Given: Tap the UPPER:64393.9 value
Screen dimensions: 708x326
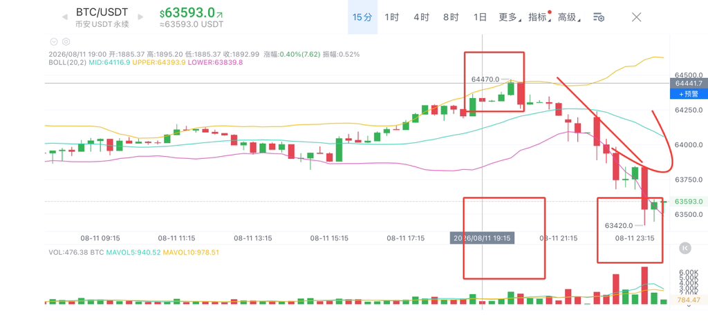Looking at the screenshot, I should coord(159,62).
